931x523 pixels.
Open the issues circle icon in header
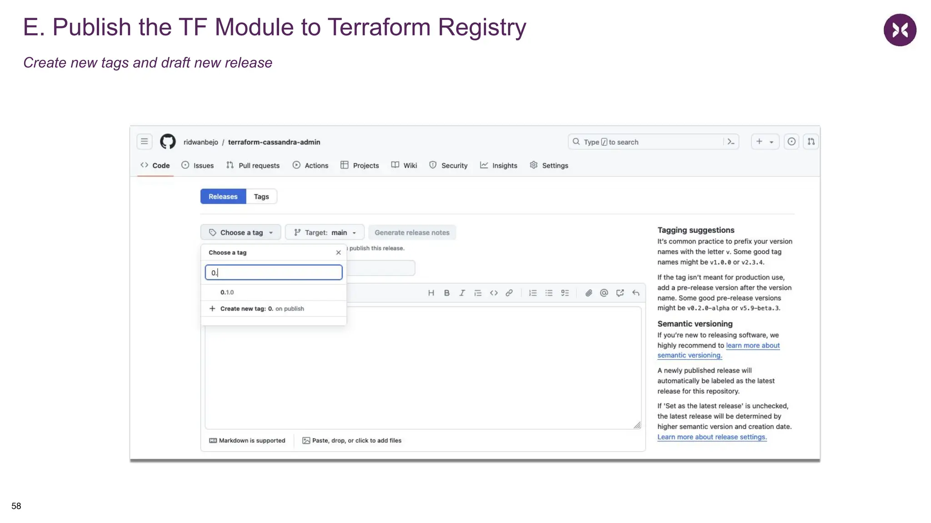click(x=791, y=142)
